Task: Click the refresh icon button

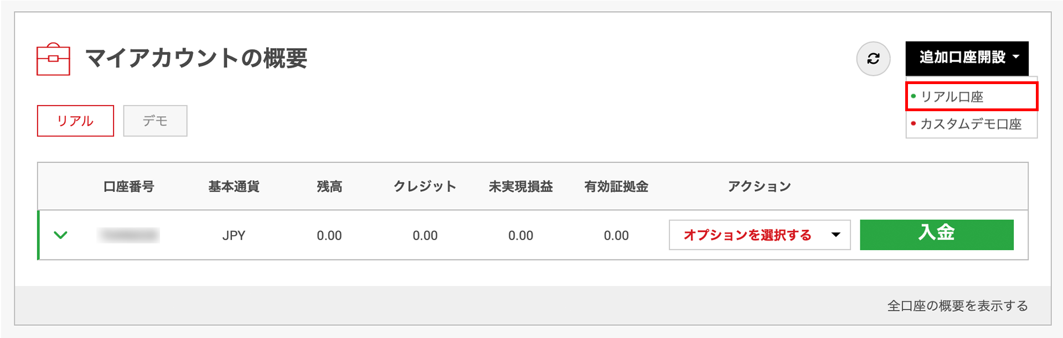Action: [873, 59]
